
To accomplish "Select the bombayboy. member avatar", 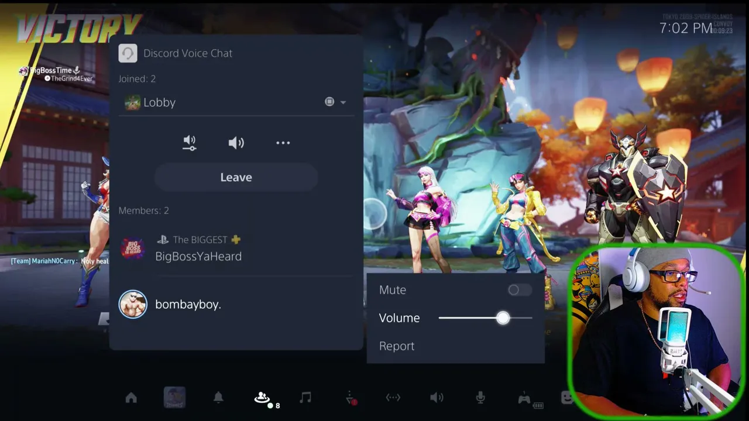I will (133, 304).
